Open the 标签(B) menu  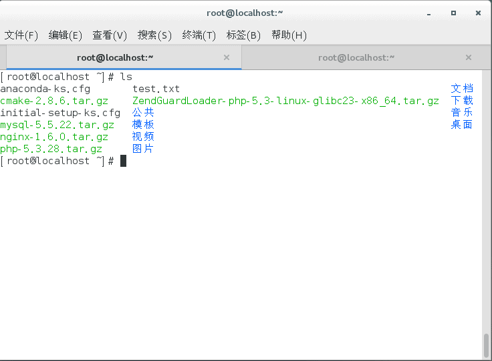click(243, 35)
